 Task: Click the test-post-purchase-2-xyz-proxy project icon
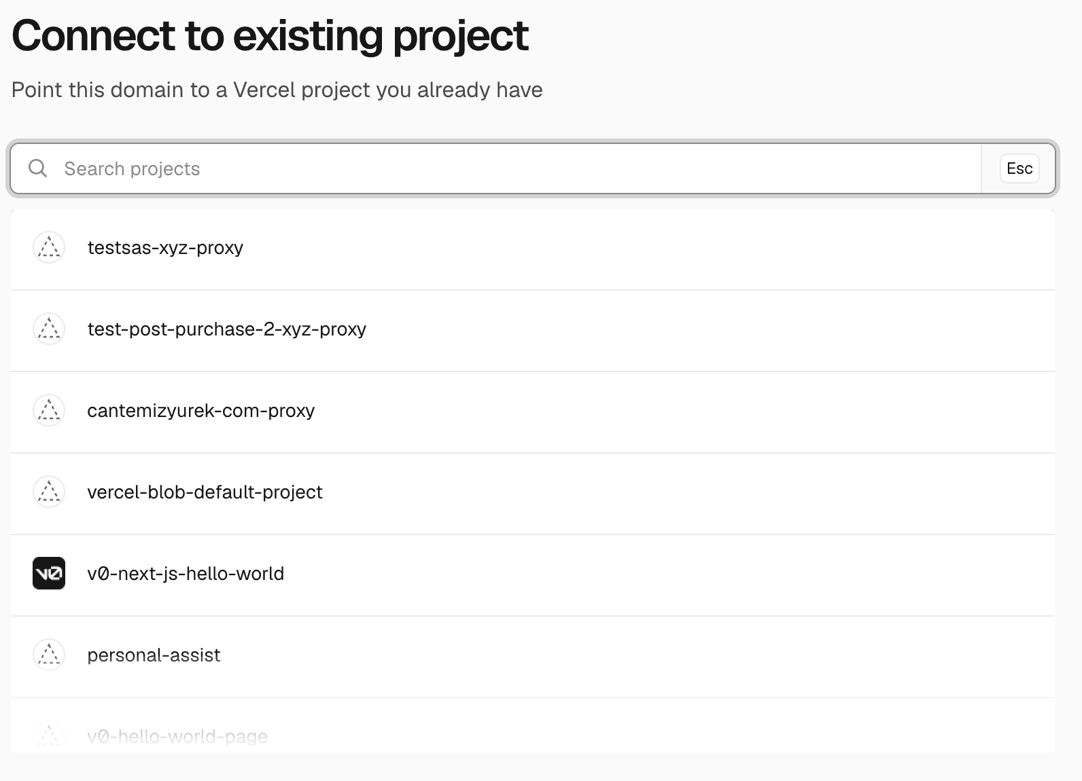point(49,329)
